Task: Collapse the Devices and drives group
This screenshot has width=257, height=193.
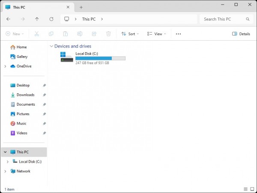Action: tap(51, 46)
